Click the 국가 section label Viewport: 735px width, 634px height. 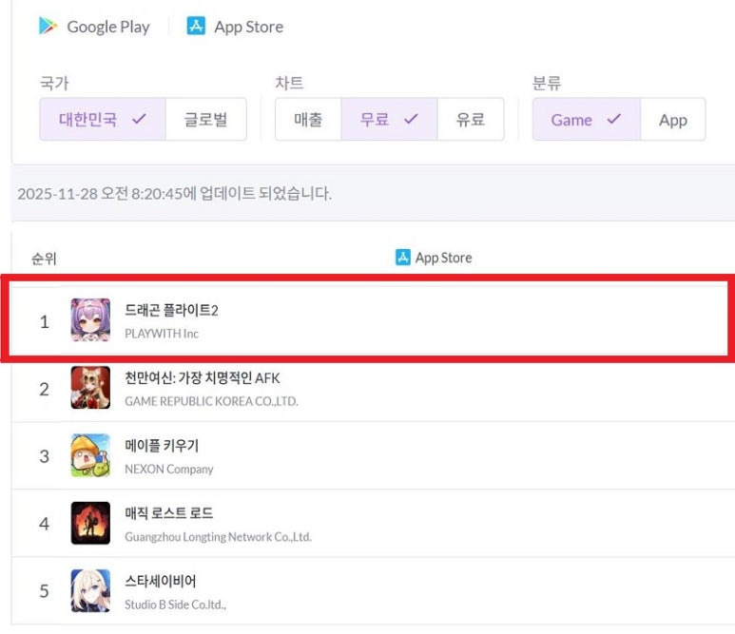coord(54,83)
